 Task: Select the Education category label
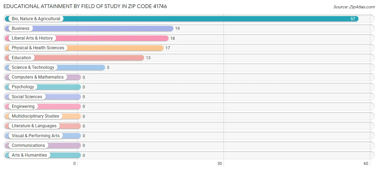coord(22,58)
